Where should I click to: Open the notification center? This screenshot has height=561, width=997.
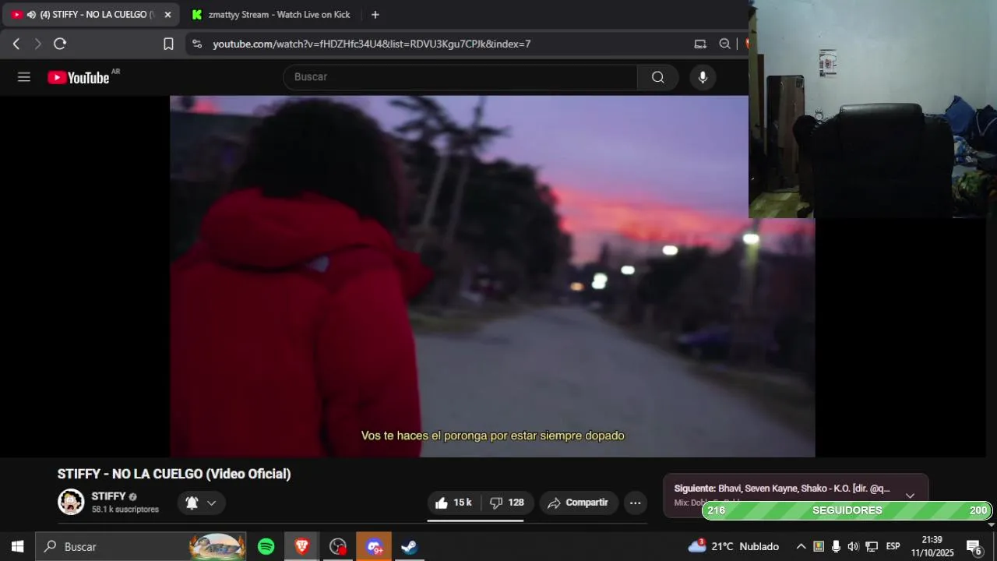click(974, 546)
